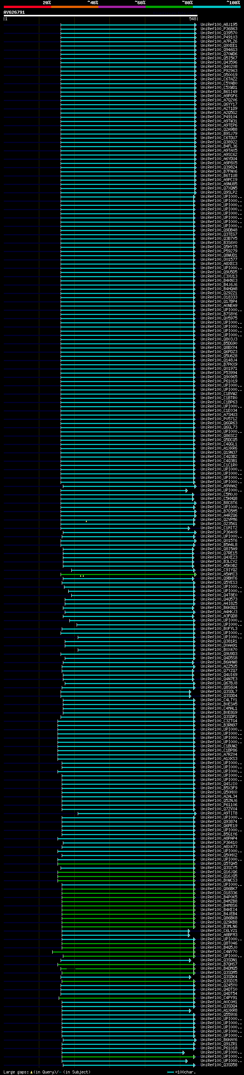Open hit UniRef100_Q86BK7
This screenshot has height=1075, width=244.
(219, 889)
